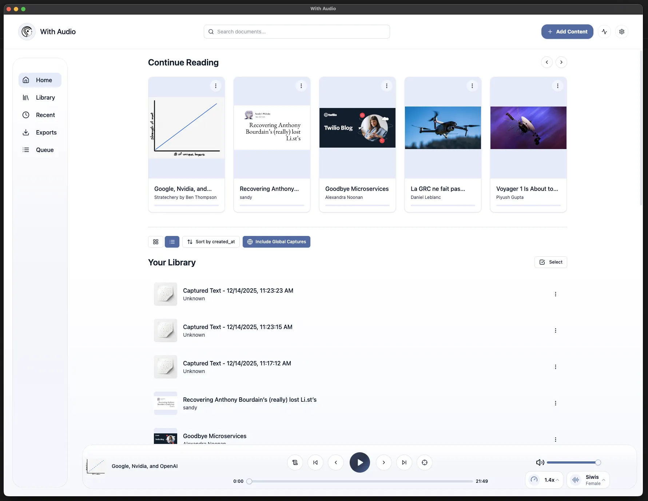
Task: Open the activity pulse icon in header
Action: pyautogui.click(x=604, y=32)
